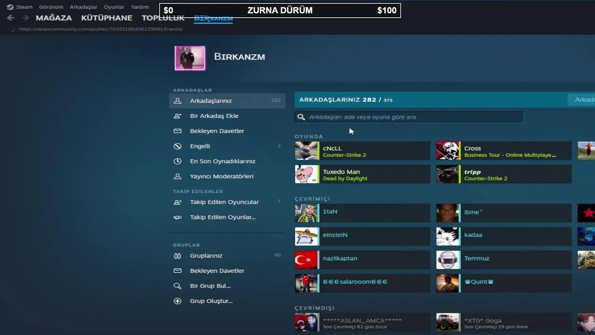Viewport: 595px width, 335px height.
Task: Click the megaphone icon beside Takip Edilen Oyunlar
Action: click(x=178, y=217)
